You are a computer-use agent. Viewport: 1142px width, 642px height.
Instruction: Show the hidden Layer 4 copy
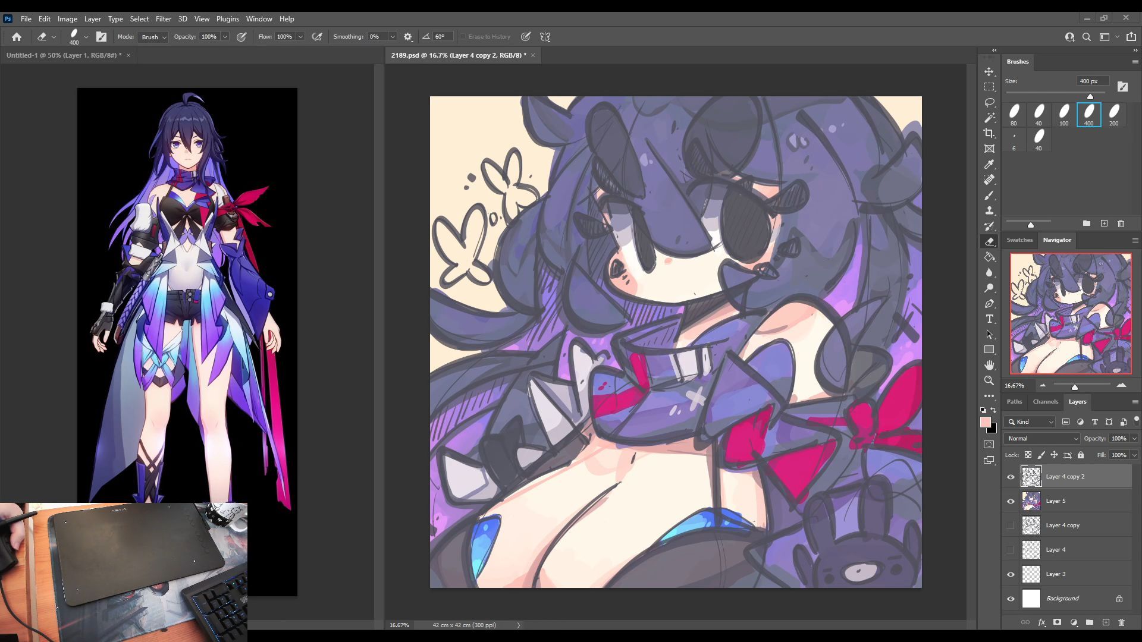click(x=1011, y=525)
